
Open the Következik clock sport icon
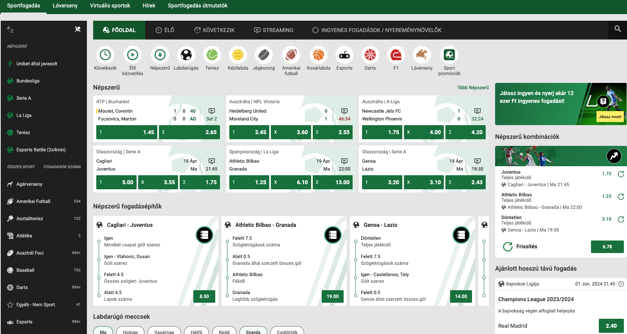pyautogui.click(x=105, y=55)
